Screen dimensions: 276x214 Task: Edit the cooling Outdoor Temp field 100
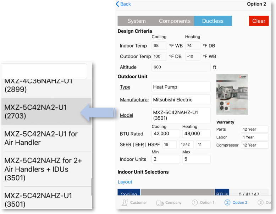pyautogui.click(x=159, y=56)
